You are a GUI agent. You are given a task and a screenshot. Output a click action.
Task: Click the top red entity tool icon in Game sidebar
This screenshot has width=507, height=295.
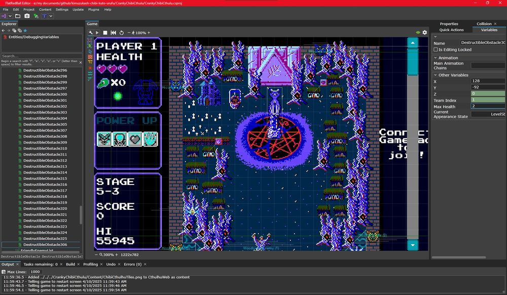90,41
